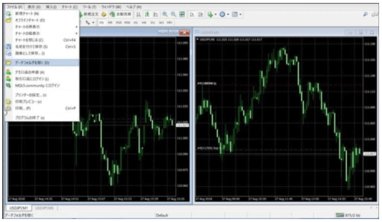Toggle the chart shift icon
Image resolution: width=382 pixels, height=222 pixels.
click(x=200, y=14)
